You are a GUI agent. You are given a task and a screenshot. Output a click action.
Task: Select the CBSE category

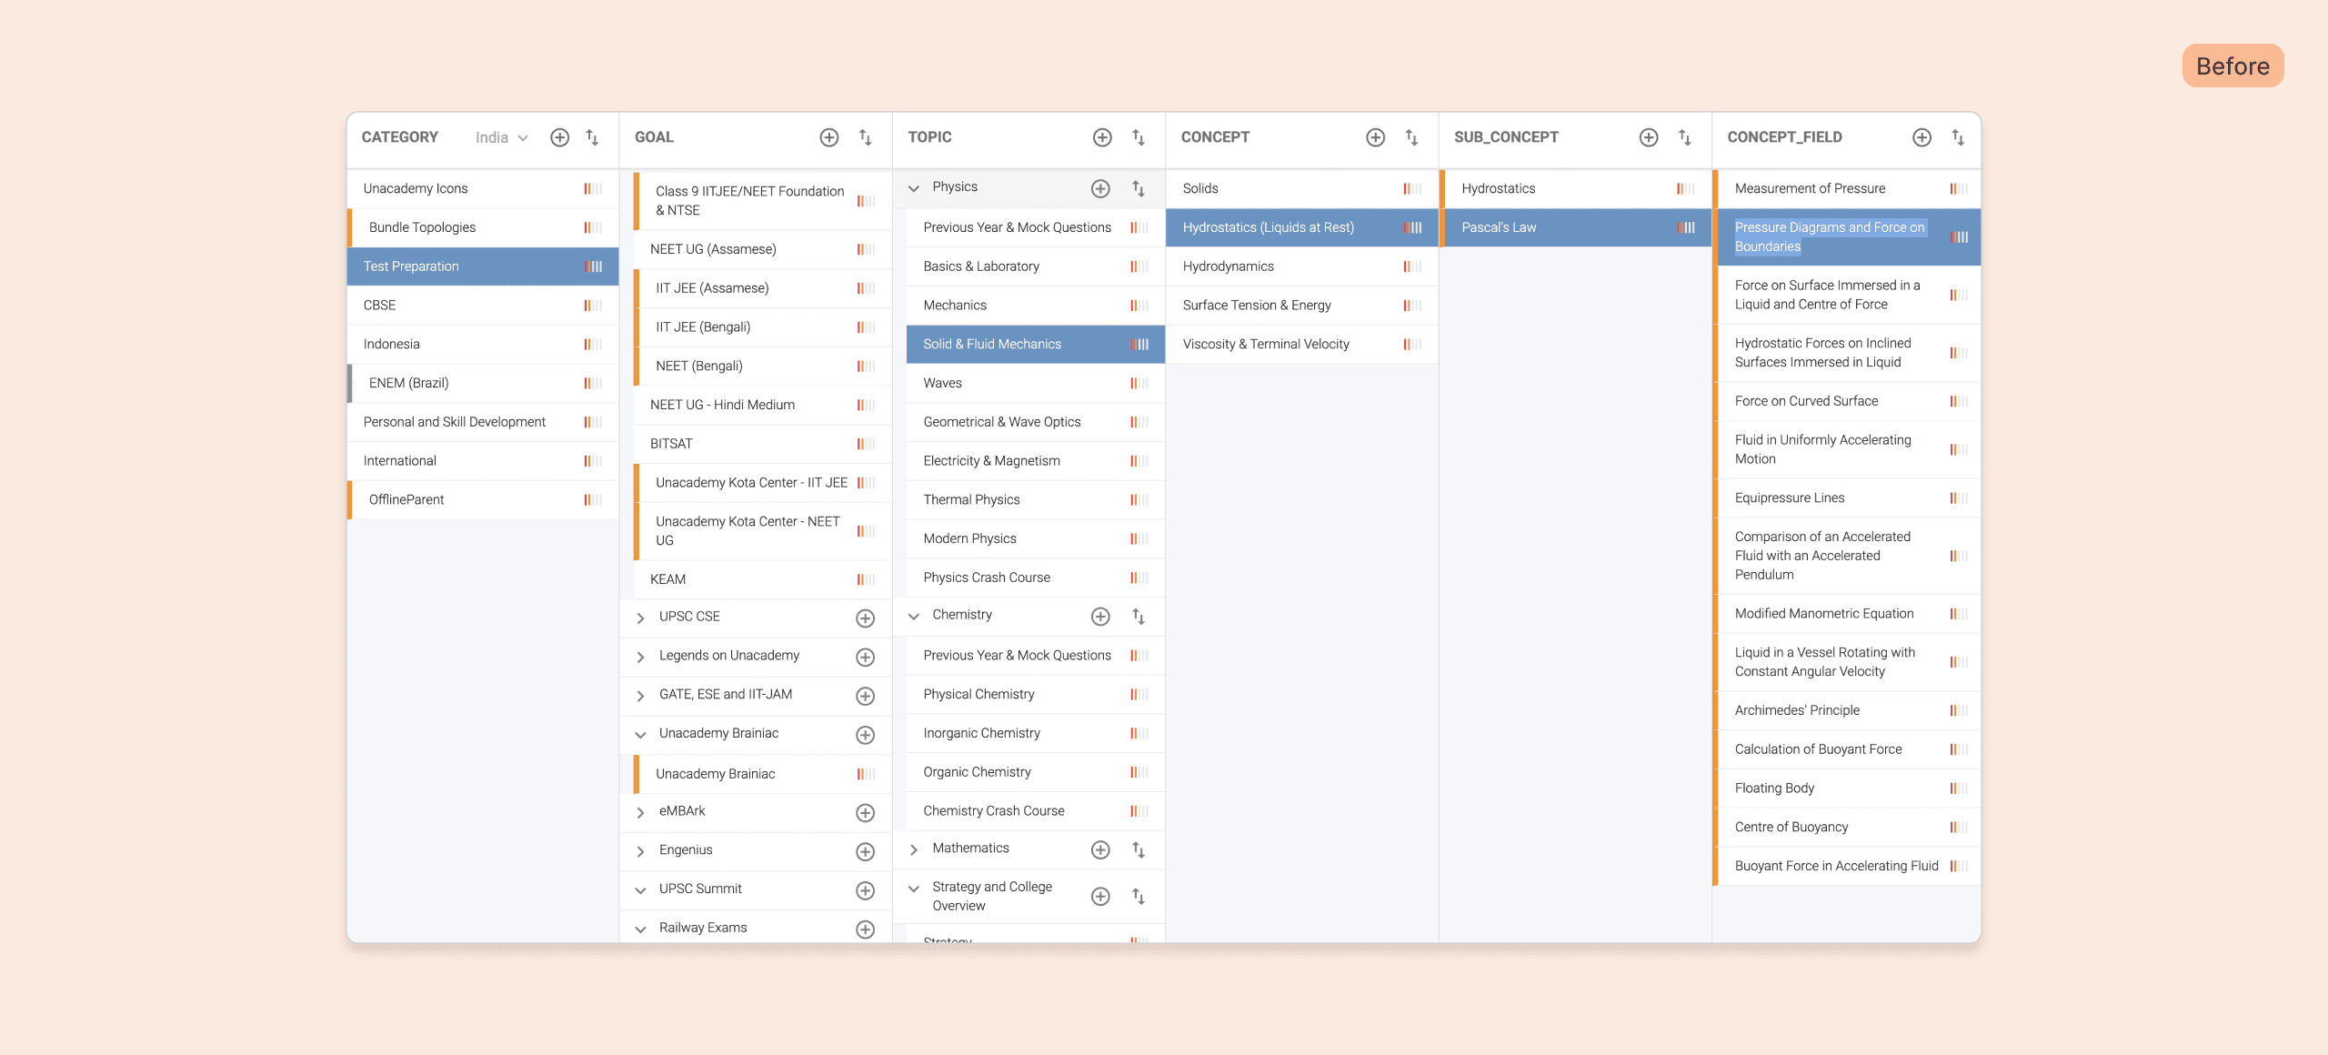click(380, 306)
